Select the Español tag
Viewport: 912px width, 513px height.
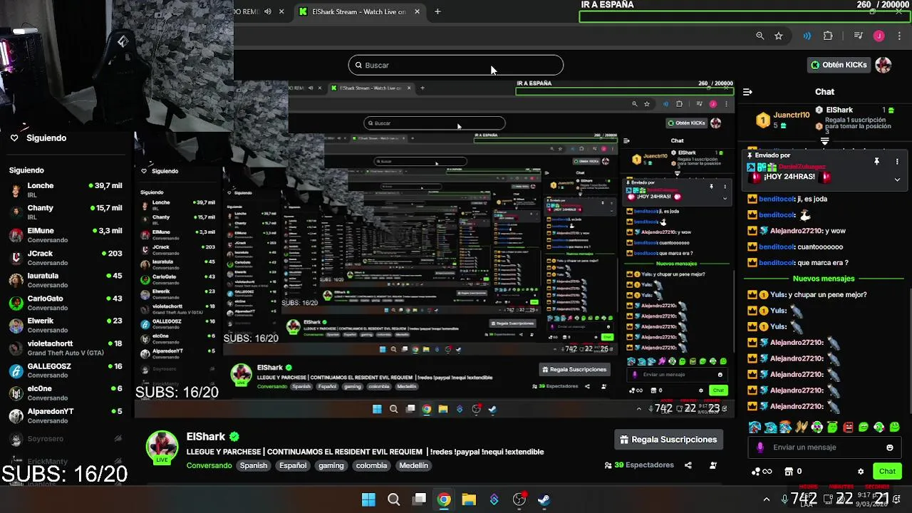pos(293,465)
